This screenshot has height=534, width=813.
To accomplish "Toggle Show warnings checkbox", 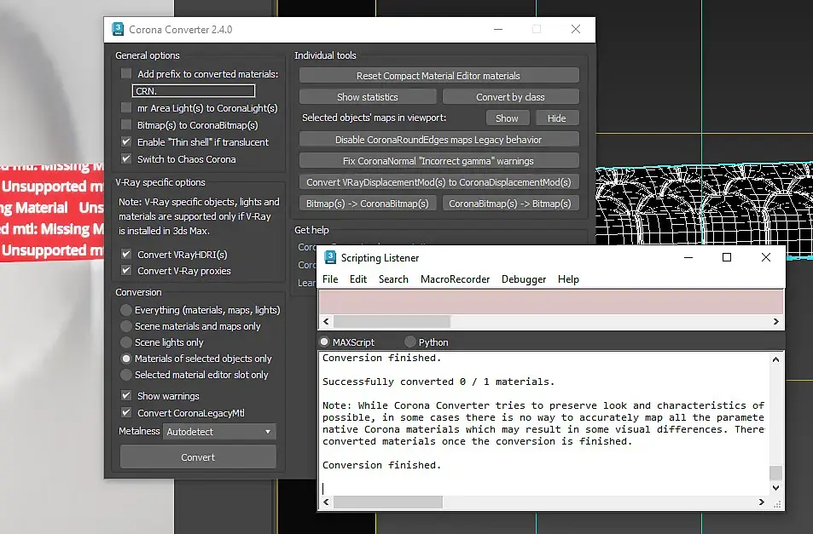I will coord(126,395).
